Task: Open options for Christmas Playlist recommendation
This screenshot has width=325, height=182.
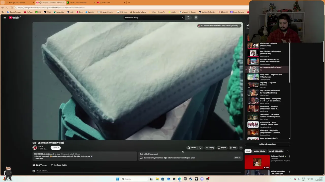Action: (289, 156)
